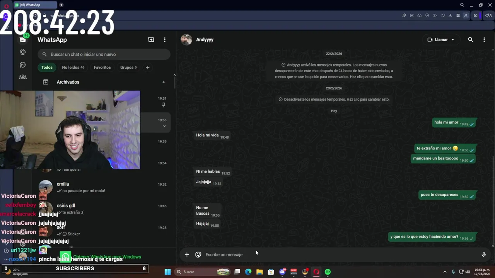495x278 pixels.
Task: Select the 'mándame un besitooooo' message
Action: pyautogui.click(x=443, y=159)
